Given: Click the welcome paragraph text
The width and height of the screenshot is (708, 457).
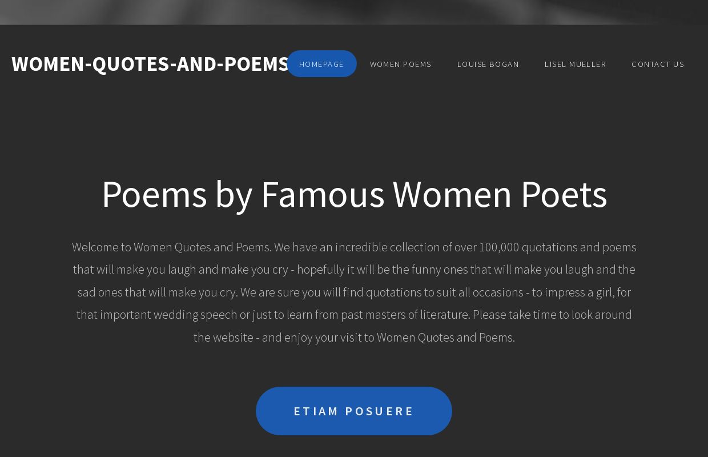Looking at the screenshot, I should tap(354, 291).
